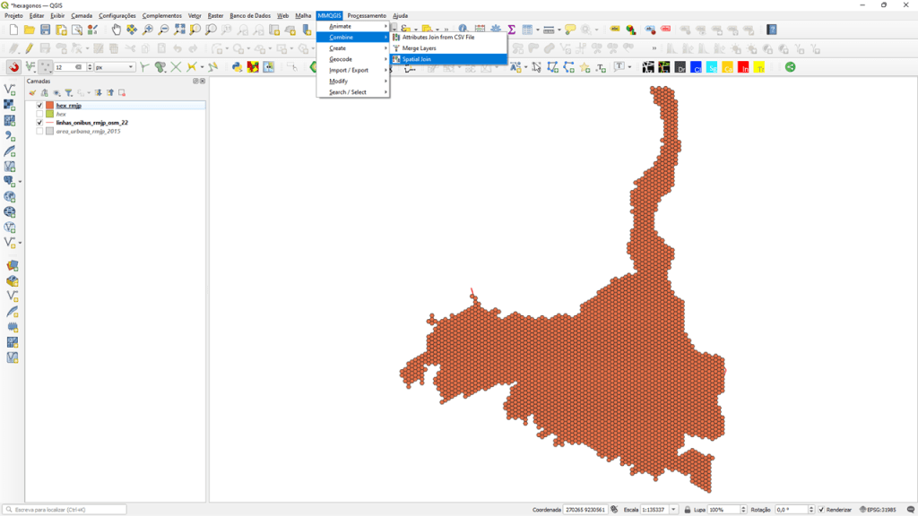Click Spatial Join in the Combine submenu
The height and width of the screenshot is (516, 918).
click(417, 59)
